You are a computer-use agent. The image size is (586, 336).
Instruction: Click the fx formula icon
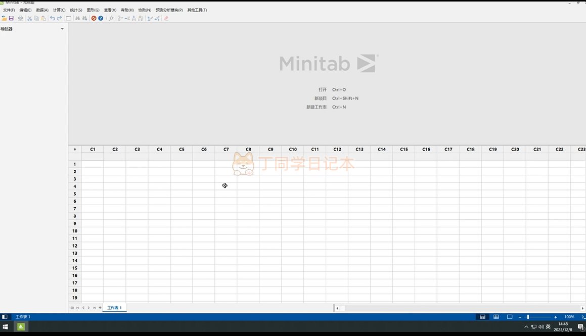click(112, 18)
